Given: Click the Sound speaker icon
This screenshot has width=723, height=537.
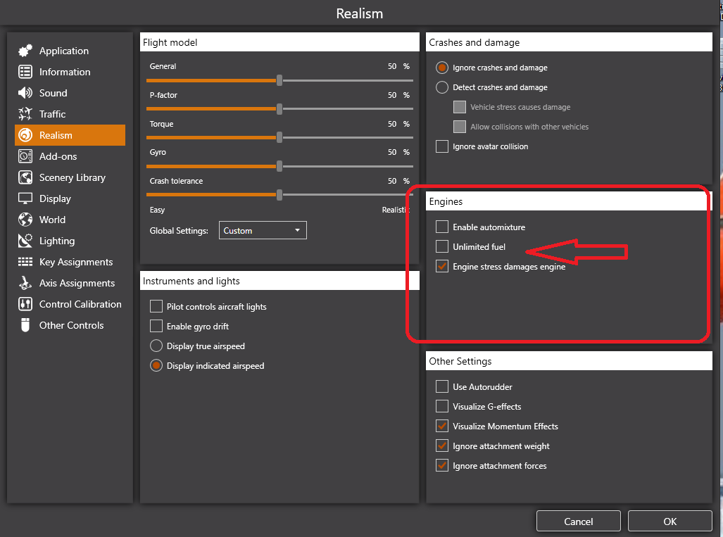Looking at the screenshot, I should (25, 93).
